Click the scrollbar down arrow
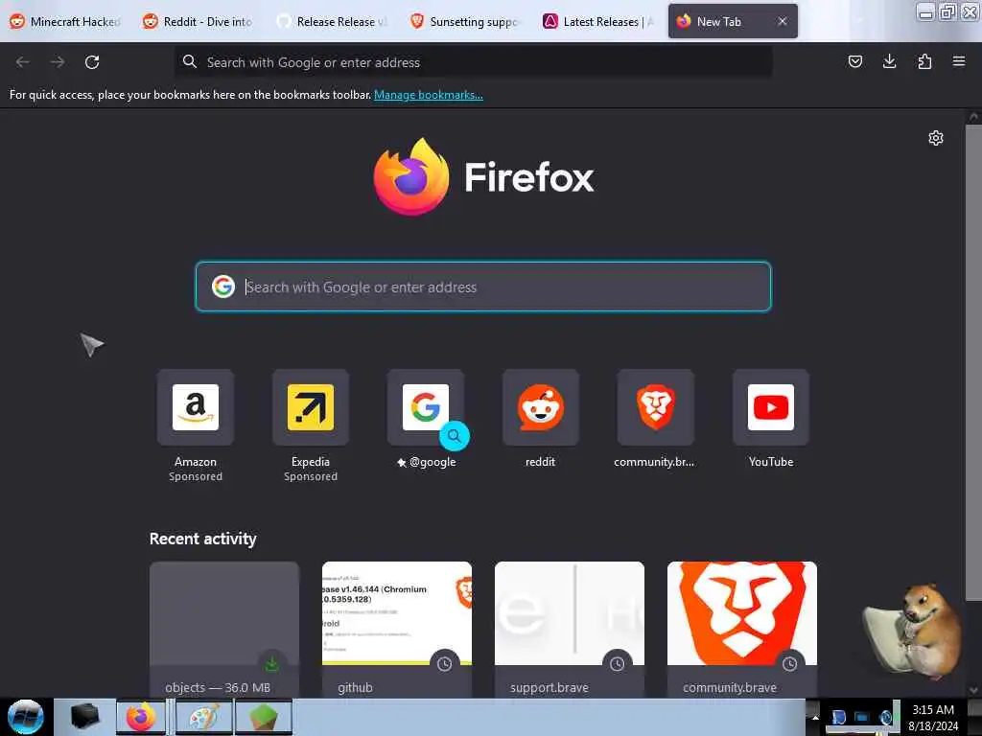This screenshot has width=982, height=736. (974, 690)
